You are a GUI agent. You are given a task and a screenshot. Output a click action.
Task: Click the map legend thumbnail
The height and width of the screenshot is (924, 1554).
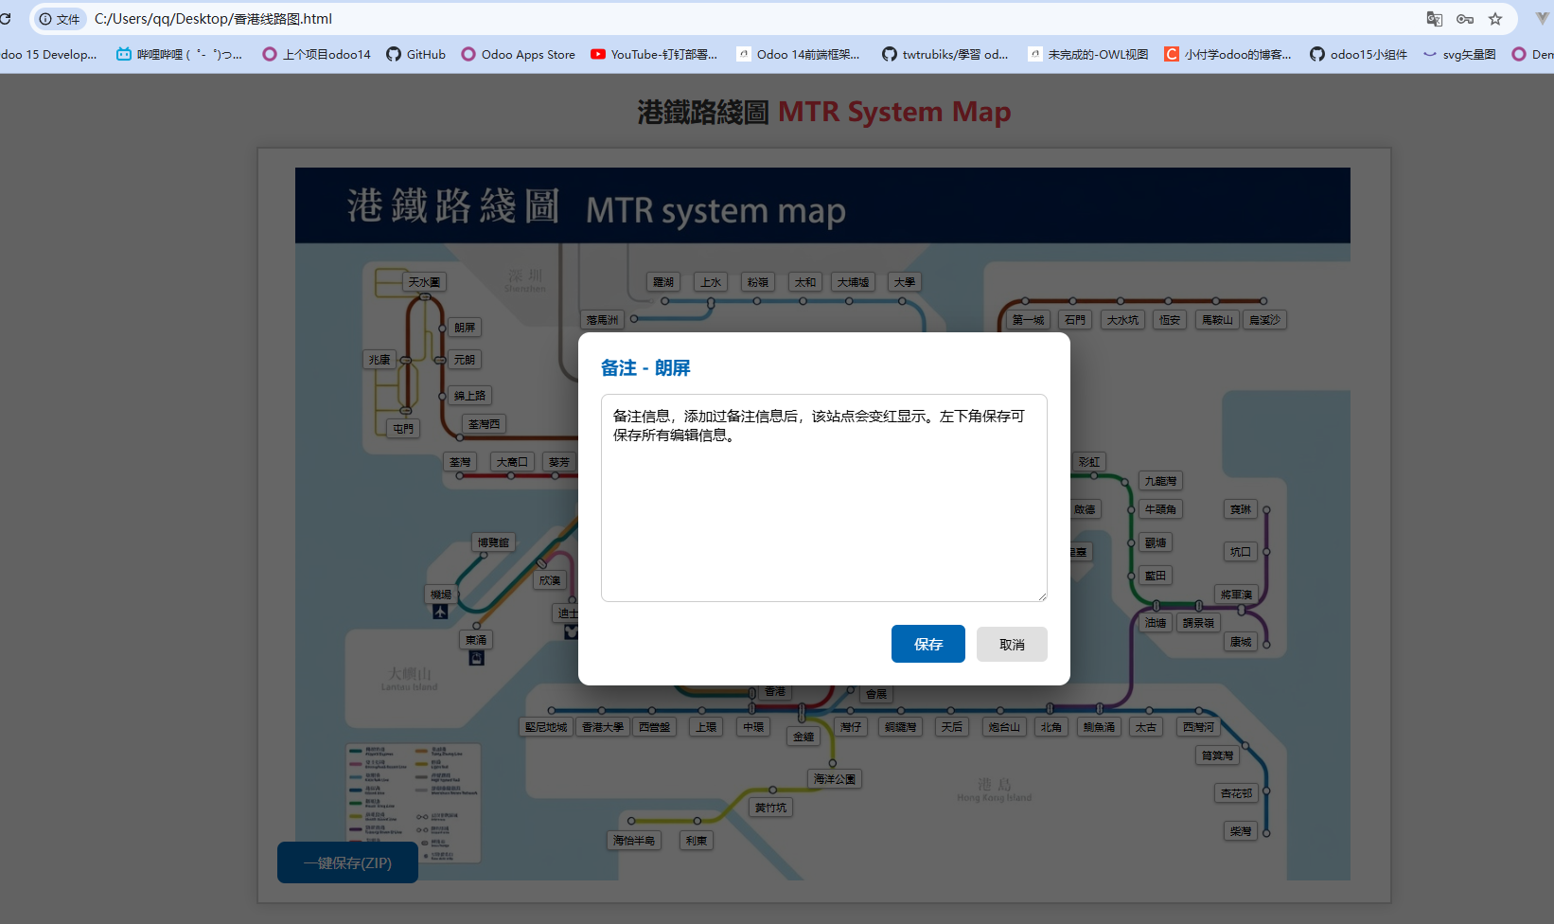[414, 803]
